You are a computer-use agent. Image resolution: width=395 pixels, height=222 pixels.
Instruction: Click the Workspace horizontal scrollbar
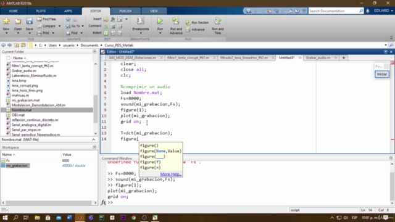point(49,203)
